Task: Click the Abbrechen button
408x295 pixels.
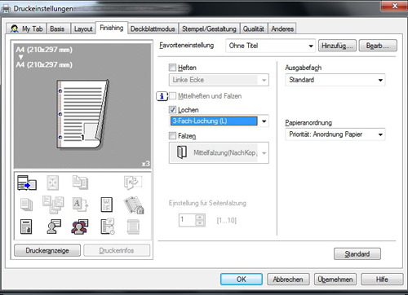Action: coord(288,280)
